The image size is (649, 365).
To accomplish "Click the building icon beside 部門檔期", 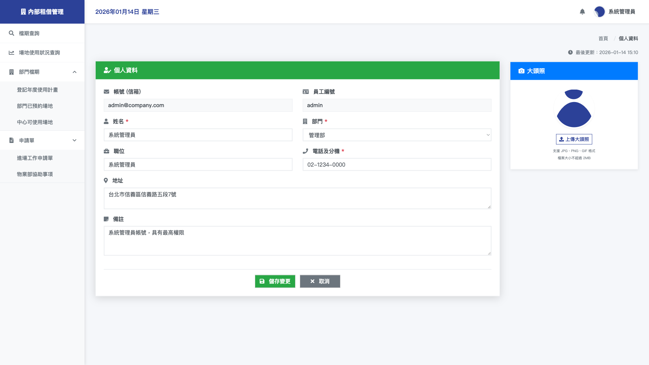I will [11, 72].
